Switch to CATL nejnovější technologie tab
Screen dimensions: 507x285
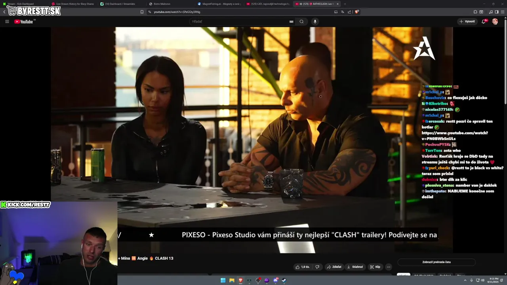(x=269, y=4)
